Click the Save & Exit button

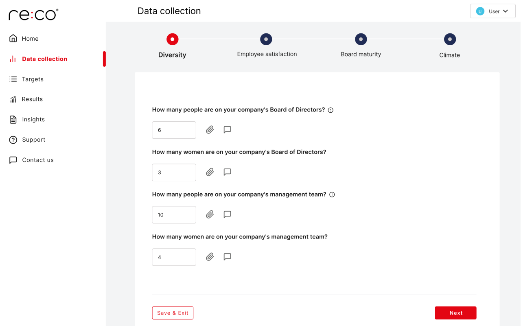[173, 313]
